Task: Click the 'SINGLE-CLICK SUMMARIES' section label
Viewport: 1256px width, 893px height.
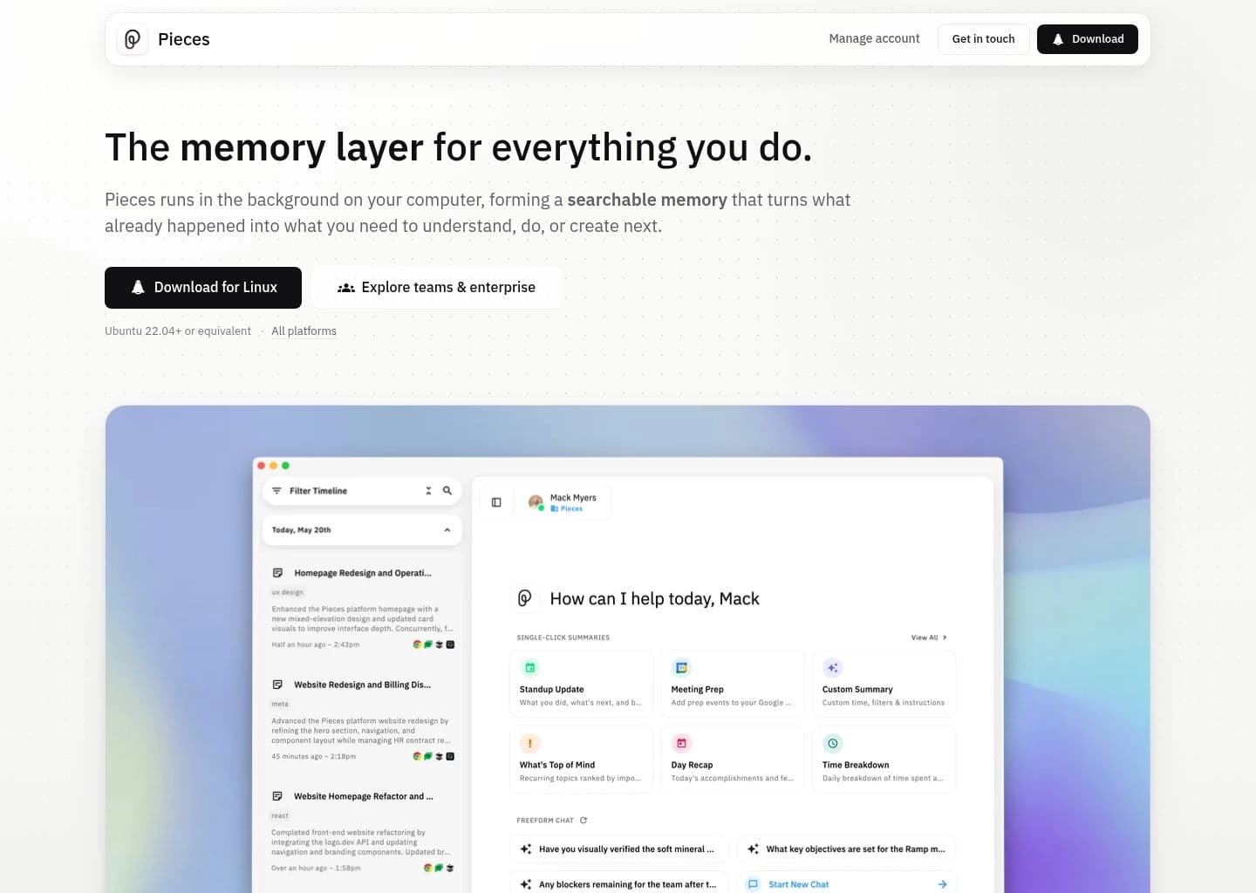Action: [563, 637]
